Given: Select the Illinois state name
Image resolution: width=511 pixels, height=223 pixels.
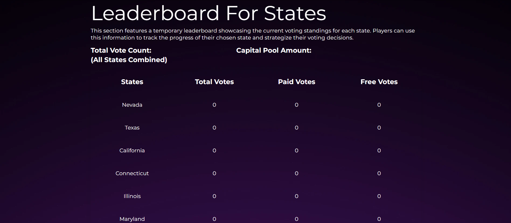Looking at the screenshot, I should (132, 196).
